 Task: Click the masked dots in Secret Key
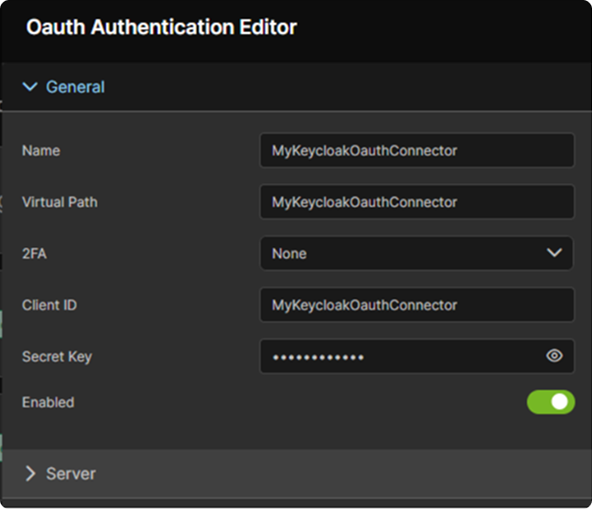318,356
